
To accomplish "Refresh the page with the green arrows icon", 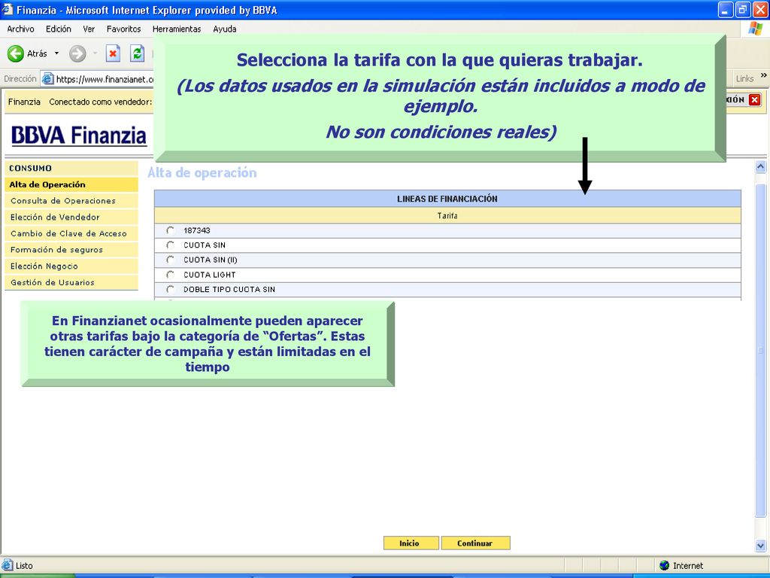I will (137, 53).
